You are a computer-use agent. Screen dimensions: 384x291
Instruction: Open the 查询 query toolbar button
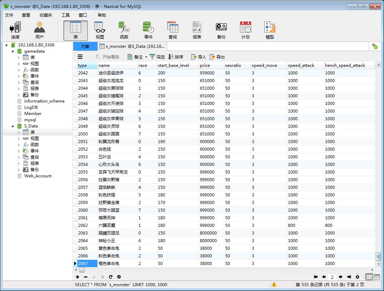(x=173, y=30)
